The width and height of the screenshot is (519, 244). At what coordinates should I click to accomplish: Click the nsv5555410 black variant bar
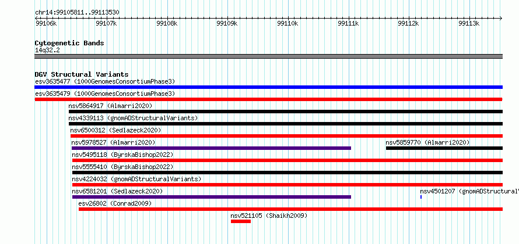(x=287, y=173)
